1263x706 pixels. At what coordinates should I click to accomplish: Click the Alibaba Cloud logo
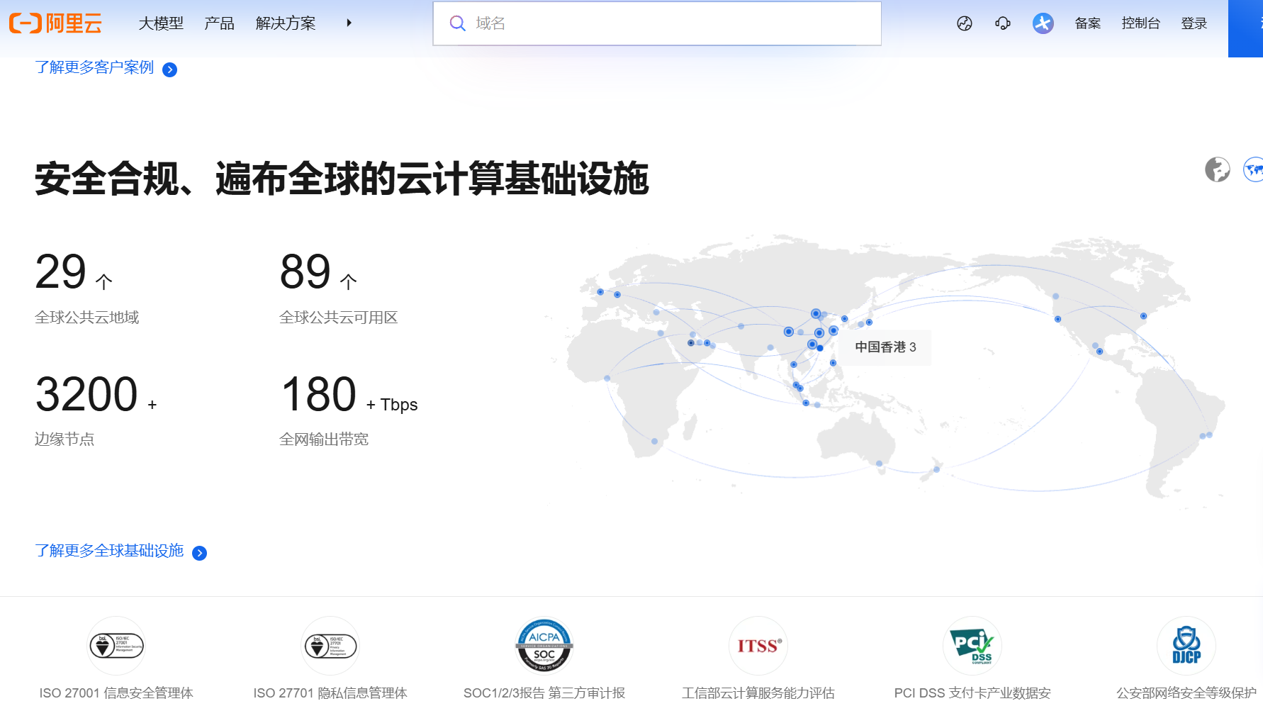pos(56,22)
